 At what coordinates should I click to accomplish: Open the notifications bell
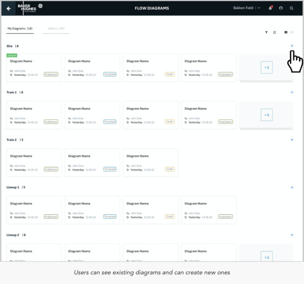pyautogui.click(x=270, y=8)
